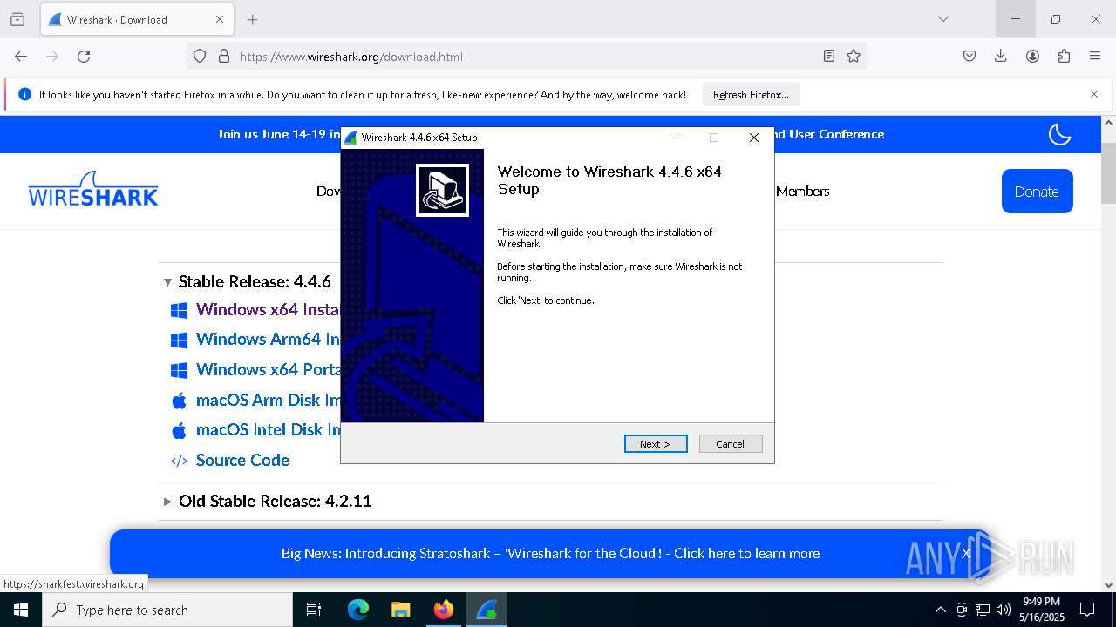Open the Donate page

coord(1037,192)
